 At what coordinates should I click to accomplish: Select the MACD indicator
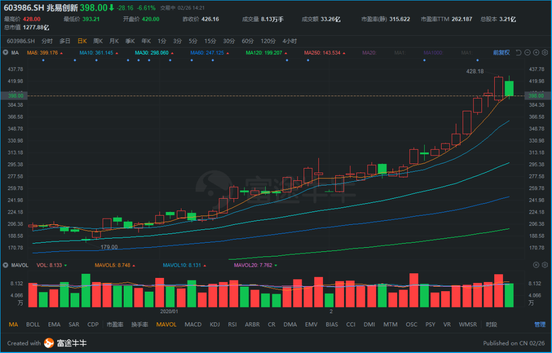tap(193, 324)
